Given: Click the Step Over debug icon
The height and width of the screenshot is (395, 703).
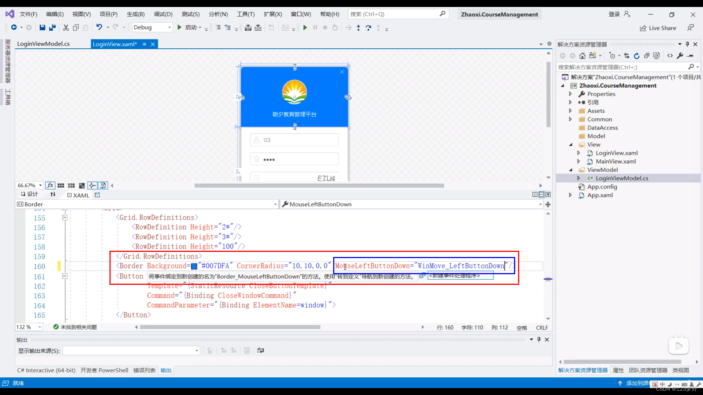Looking at the screenshot, I should click(x=368, y=27).
